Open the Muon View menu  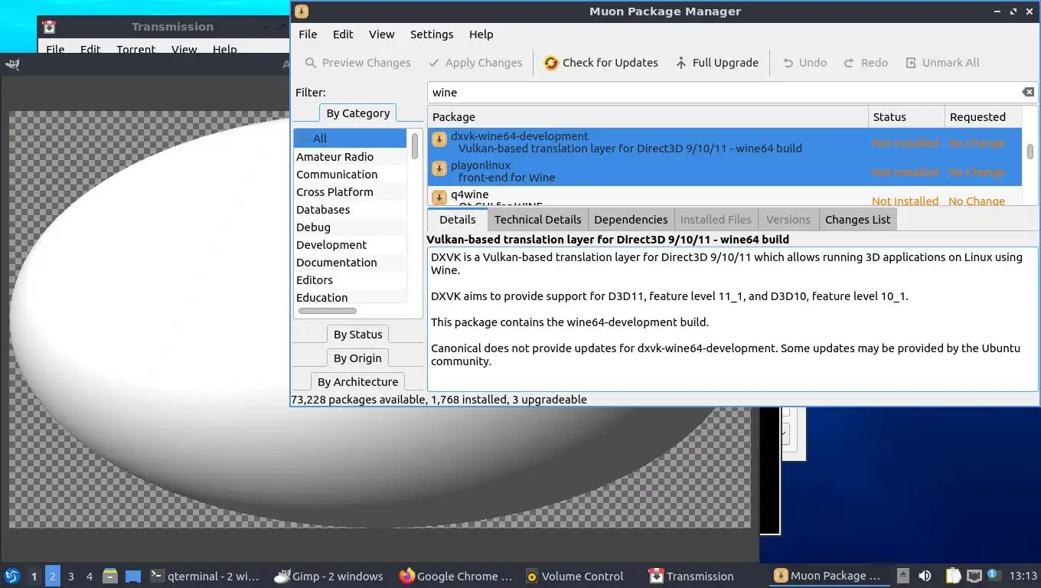(381, 34)
